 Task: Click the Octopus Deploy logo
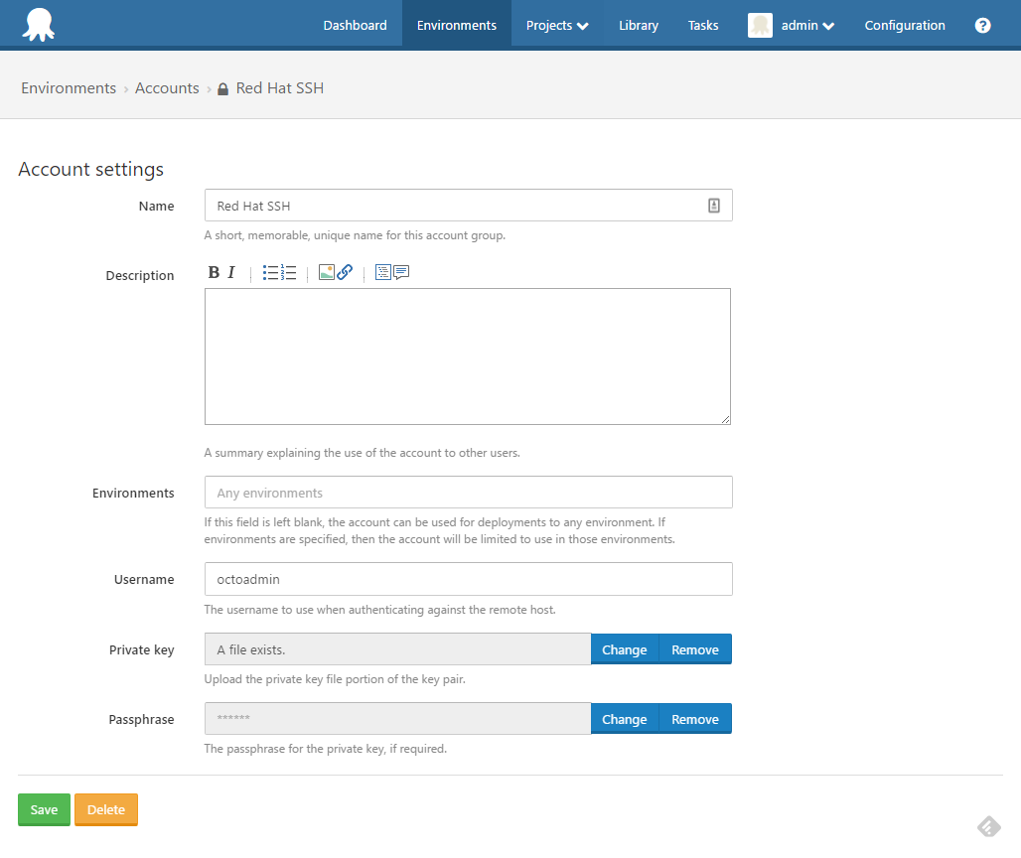[x=38, y=24]
